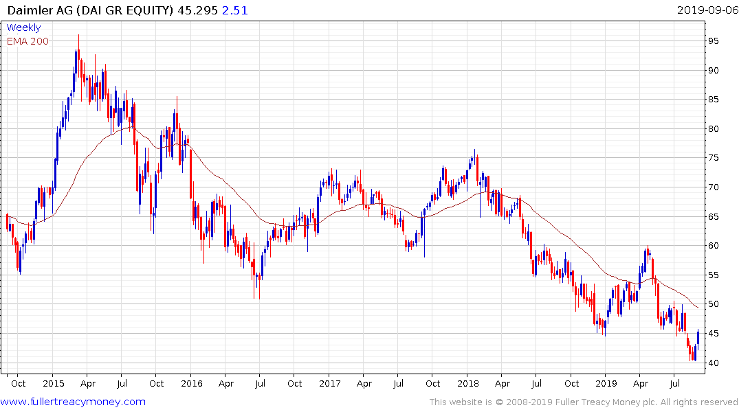Click 'Apr' label just after 2019
This screenshot has height=412, width=739.
tap(641, 383)
